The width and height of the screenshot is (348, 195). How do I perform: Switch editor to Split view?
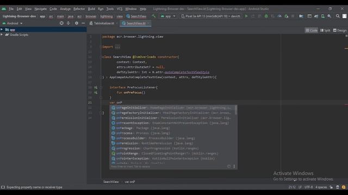pyautogui.click(x=325, y=30)
